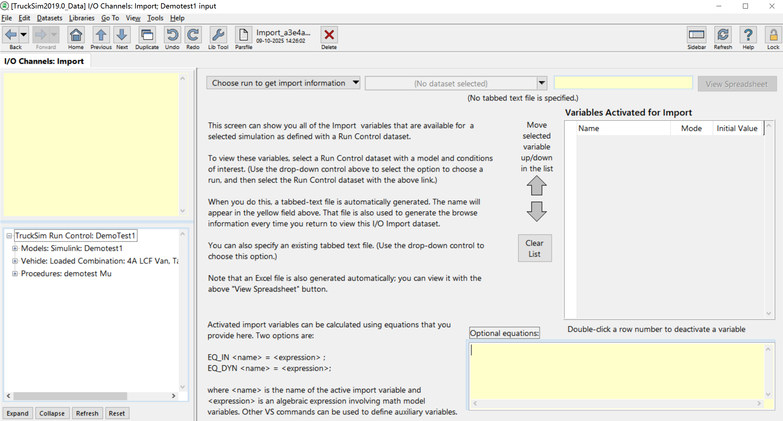This screenshot has width=783, height=421.
Task: Click the Expand button below the tree
Action: pyautogui.click(x=18, y=413)
